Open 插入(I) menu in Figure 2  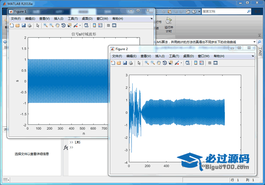coord(160,56)
